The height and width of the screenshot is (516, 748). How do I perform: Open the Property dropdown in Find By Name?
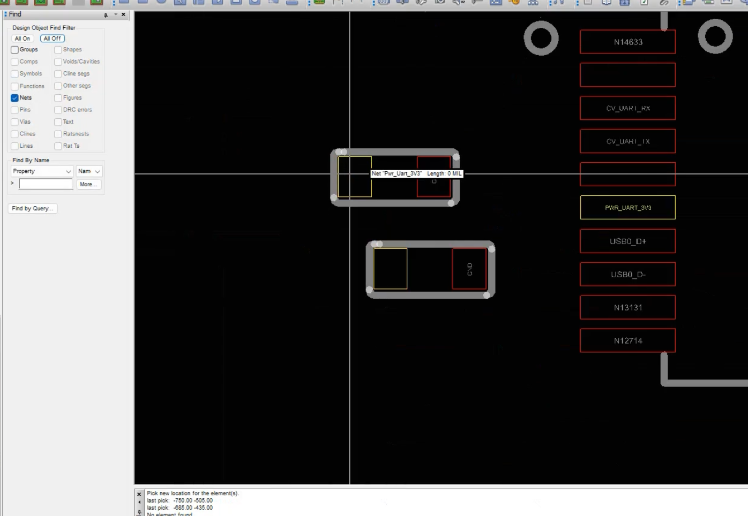coord(42,171)
